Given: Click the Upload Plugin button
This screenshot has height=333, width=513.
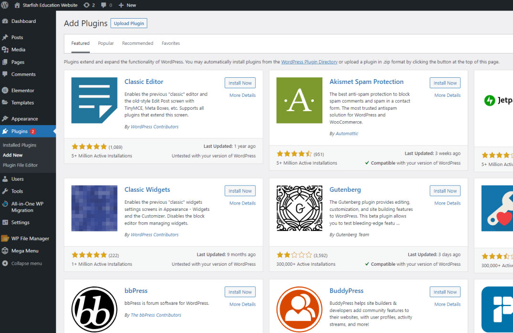Looking at the screenshot, I should (x=129, y=23).
